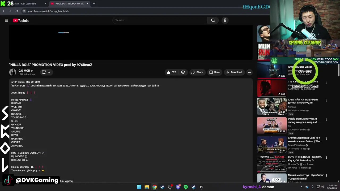Click the YouTube search input field

tap(160, 20)
